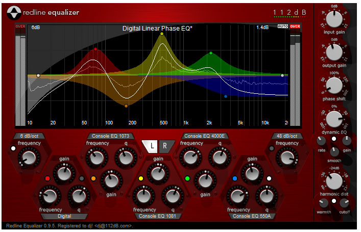
Task: Click the output gain knob
Action: pyautogui.click(x=334, y=53)
